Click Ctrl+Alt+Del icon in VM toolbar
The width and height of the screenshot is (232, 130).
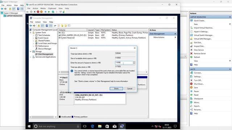28,12
